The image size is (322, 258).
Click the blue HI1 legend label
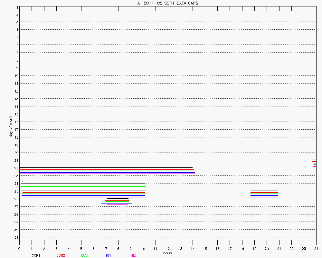pos(109,255)
